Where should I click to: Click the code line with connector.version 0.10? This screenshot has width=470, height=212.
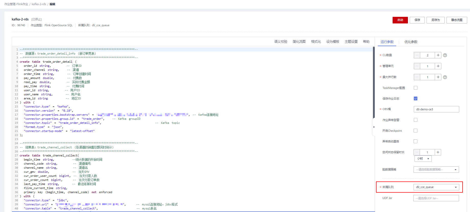point(49,111)
